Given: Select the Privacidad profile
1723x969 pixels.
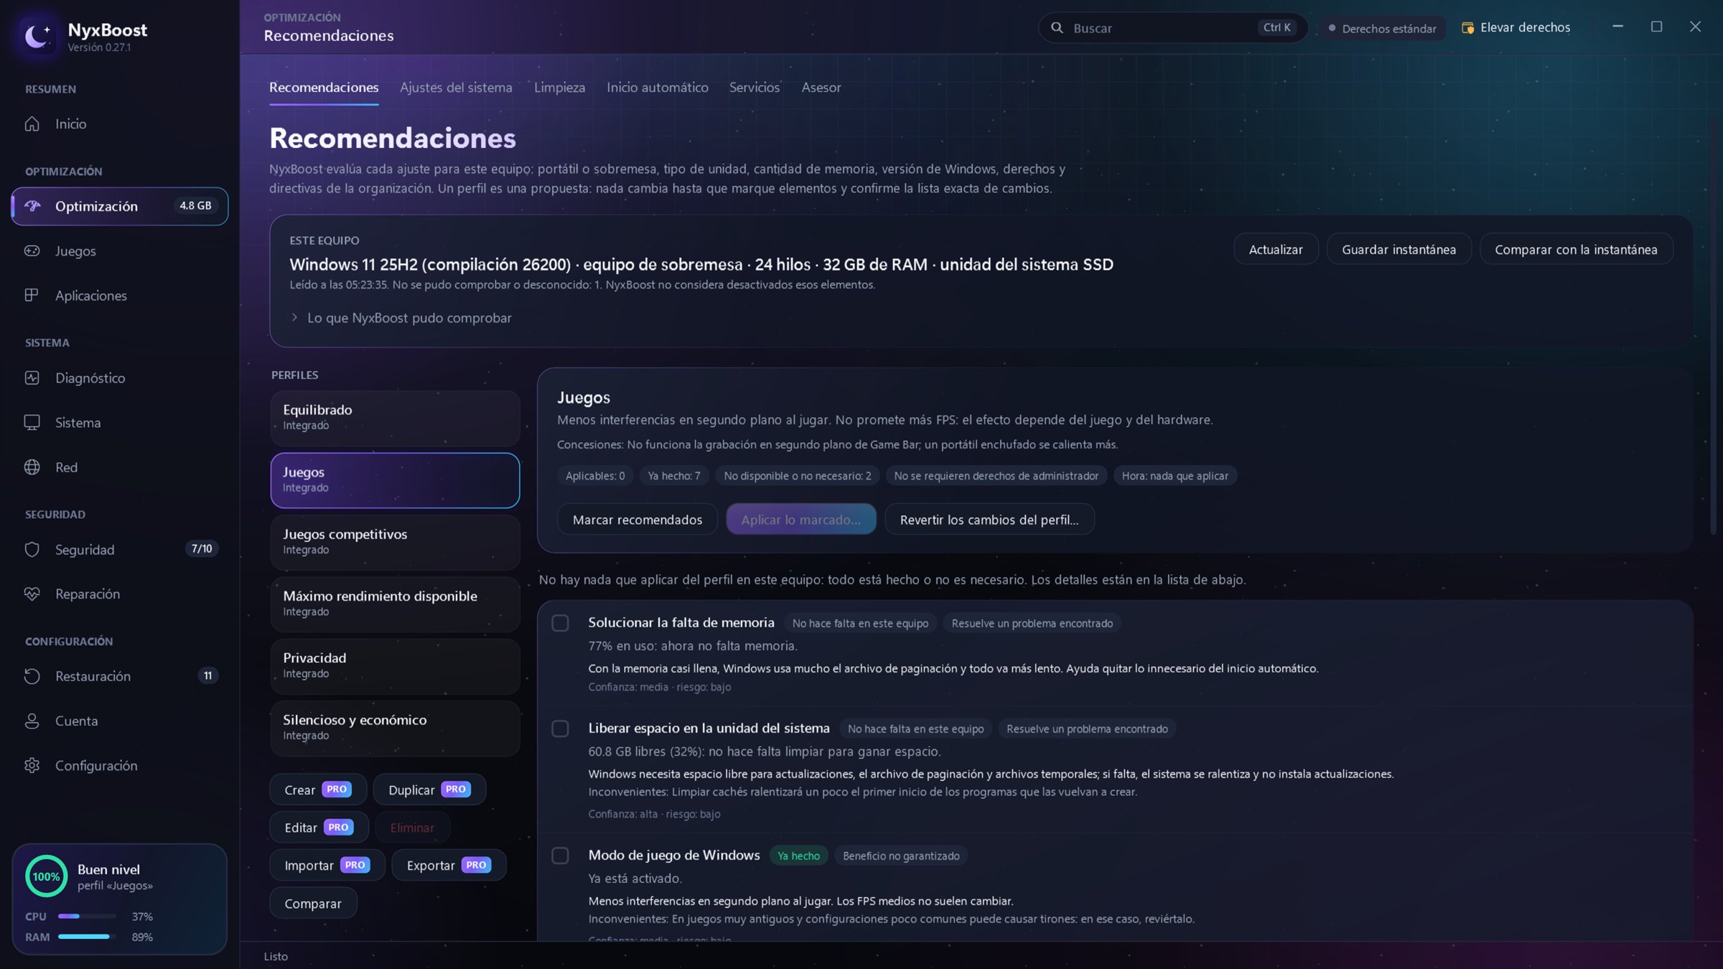Looking at the screenshot, I should coord(395,665).
